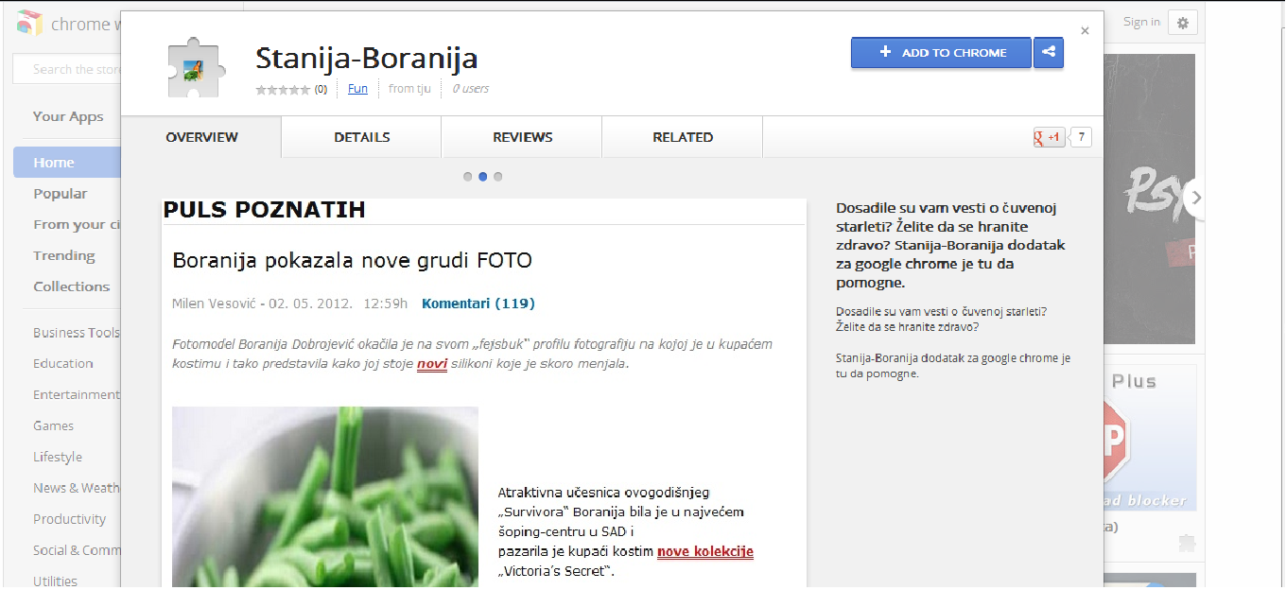The height and width of the screenshot is (590, 1286).
Task: Open the Fun category link
Action: pos(357,89)
